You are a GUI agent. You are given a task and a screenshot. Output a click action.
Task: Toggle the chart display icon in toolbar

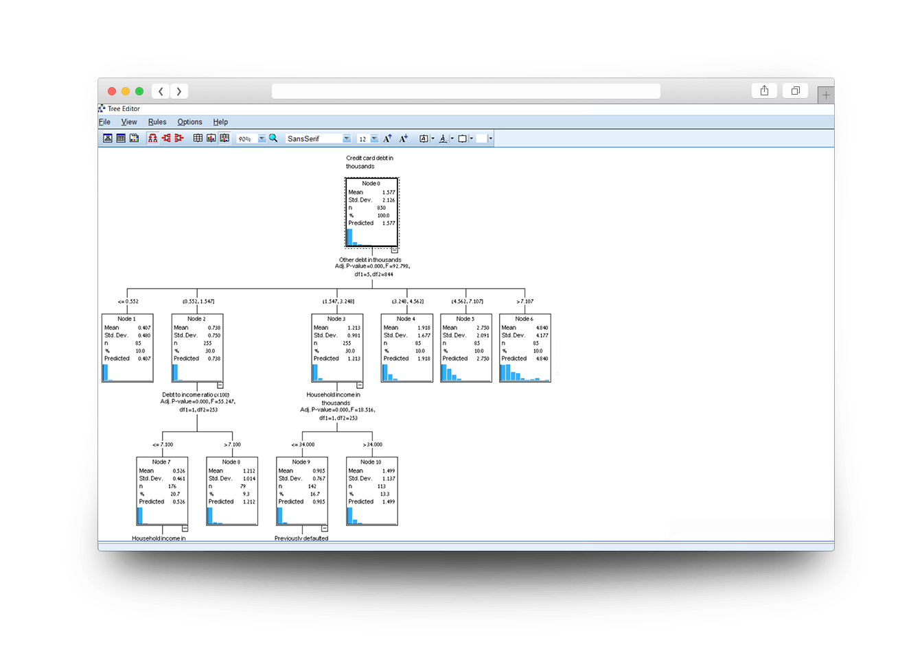[x=211, y=138]
